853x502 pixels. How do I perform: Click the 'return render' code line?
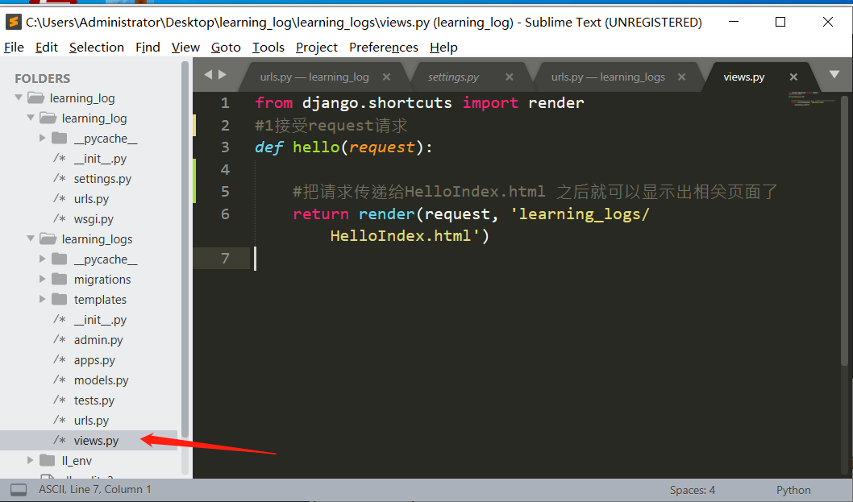(471, 214)
